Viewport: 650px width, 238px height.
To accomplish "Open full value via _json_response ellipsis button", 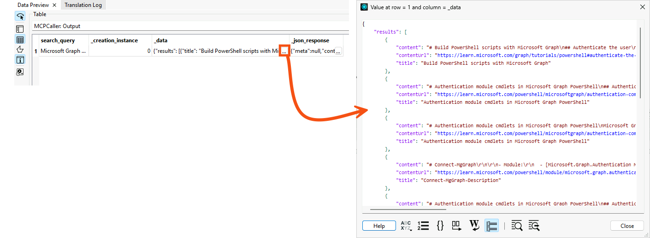I will click(338, 51).
